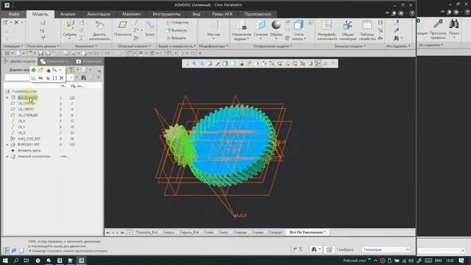This screenshot has height=265, width=471.
Task: Open the Все По Умолчанию dropdown
Action: [x=308, y=233]
